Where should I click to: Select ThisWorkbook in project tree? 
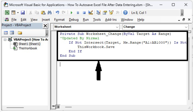click(28, 48)
